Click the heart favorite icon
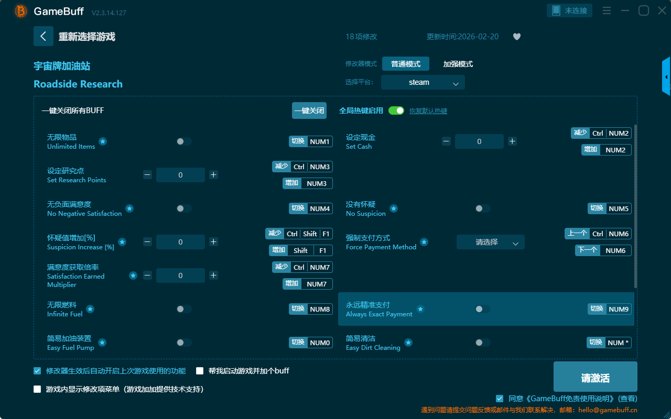Screen dimensions: 671x419 point(516,37)
